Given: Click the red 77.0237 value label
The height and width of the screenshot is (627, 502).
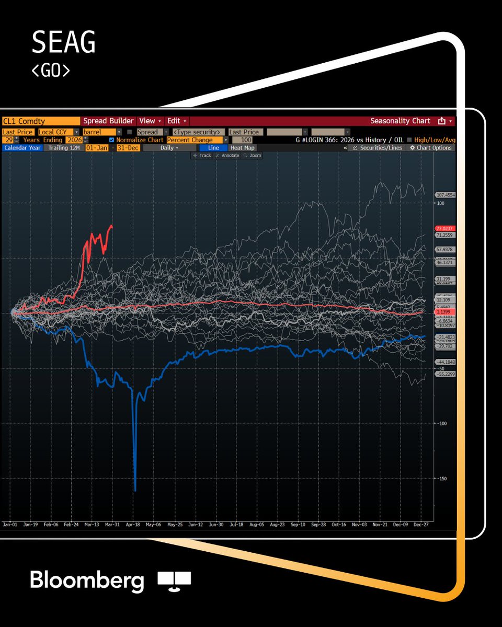Looking at the screenshot, I should (x=446, y=229).
